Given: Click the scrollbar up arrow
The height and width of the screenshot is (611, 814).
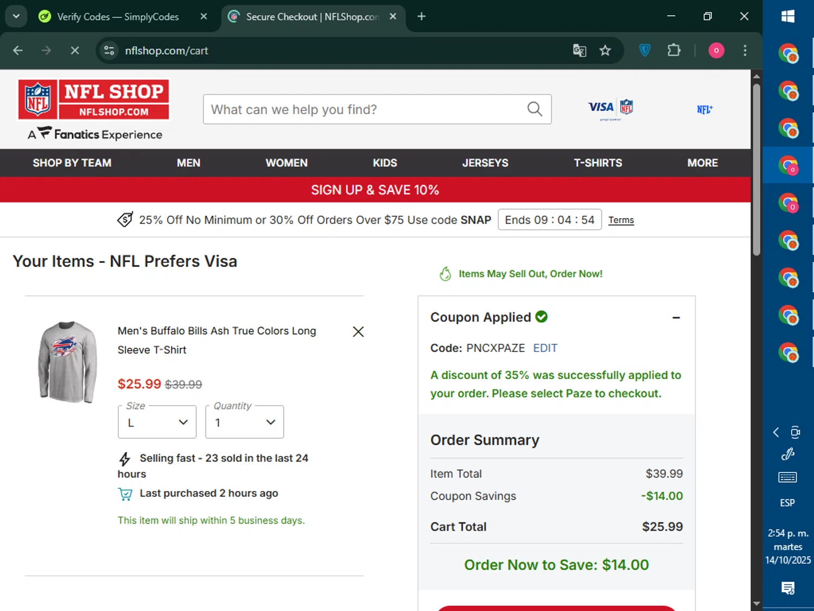Looking at the screenshot, I should click(756, 76).
